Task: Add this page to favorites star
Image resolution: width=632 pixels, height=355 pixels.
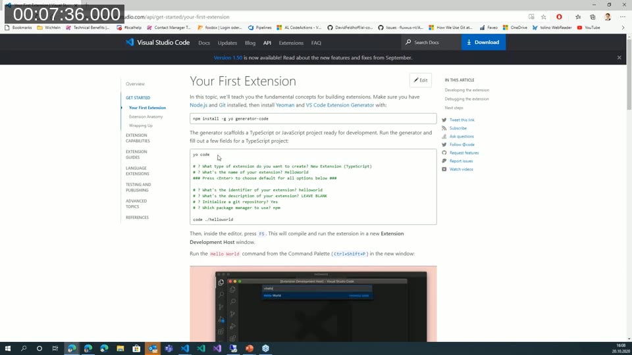Action: click(544, 17)
